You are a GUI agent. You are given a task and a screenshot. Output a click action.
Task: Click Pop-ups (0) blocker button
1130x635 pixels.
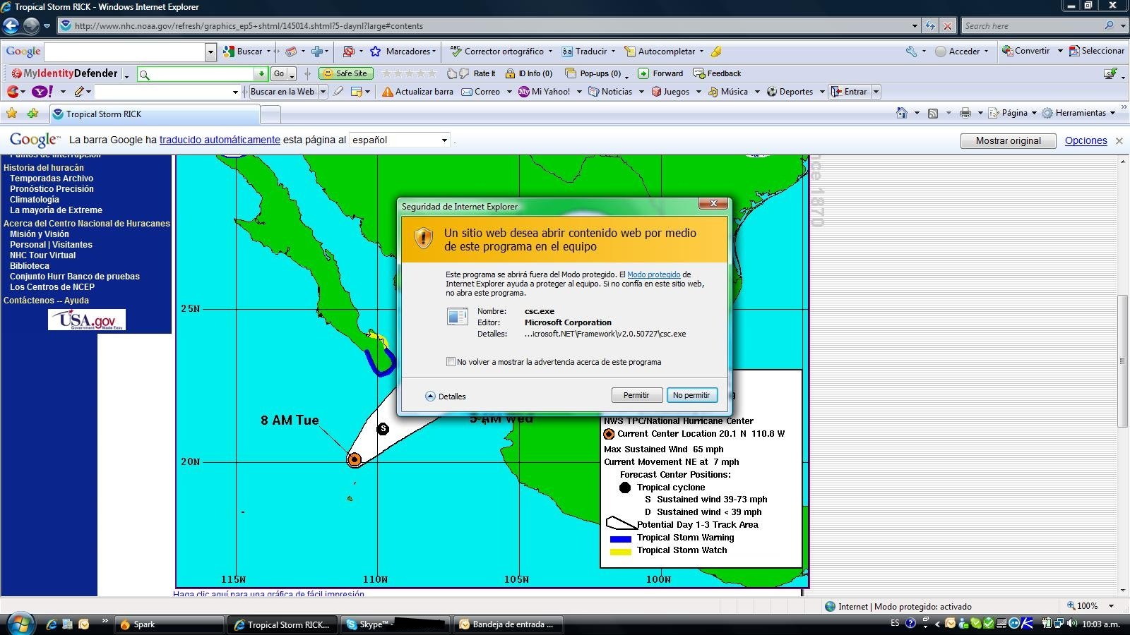coord(594,73)
